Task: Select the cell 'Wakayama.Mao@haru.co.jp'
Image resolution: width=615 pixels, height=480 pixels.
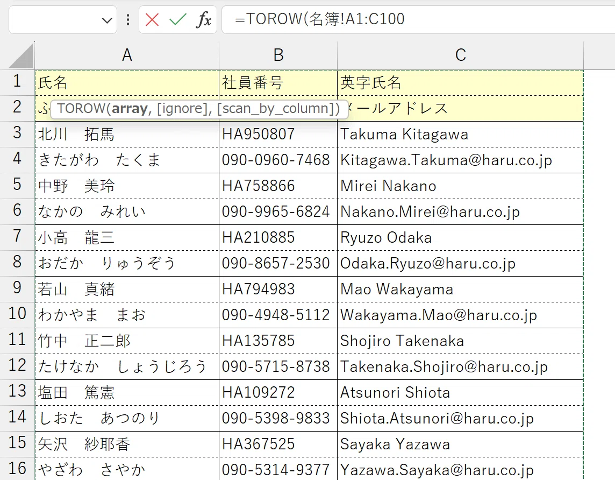Action: coord(461,315)
